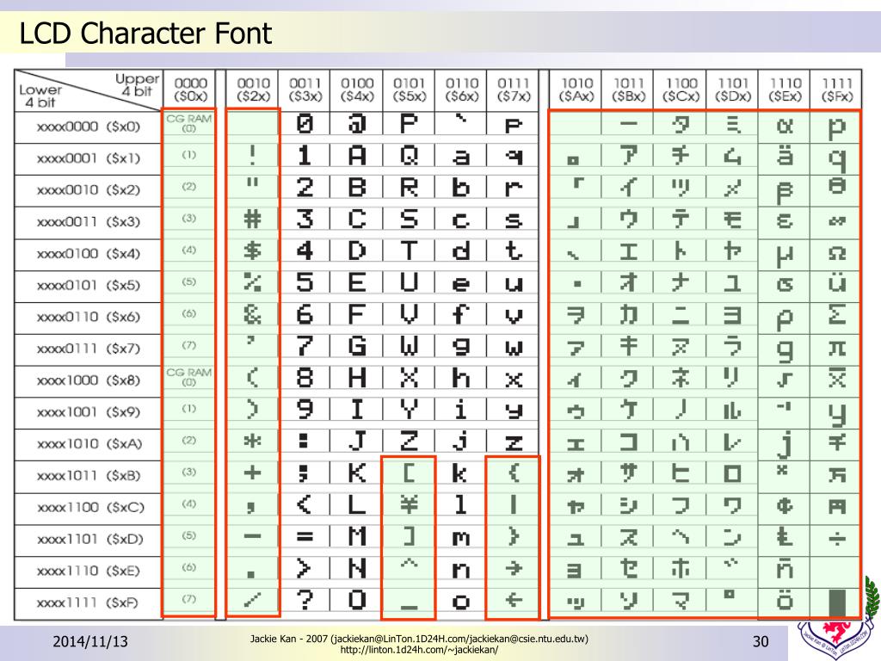Click the 'CG RAM (0)' cell in row $x8
This screenshot has height=661, width=881.
188,377
